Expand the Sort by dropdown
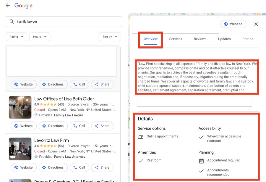This screenshot has height=182, width=266. 110,37
